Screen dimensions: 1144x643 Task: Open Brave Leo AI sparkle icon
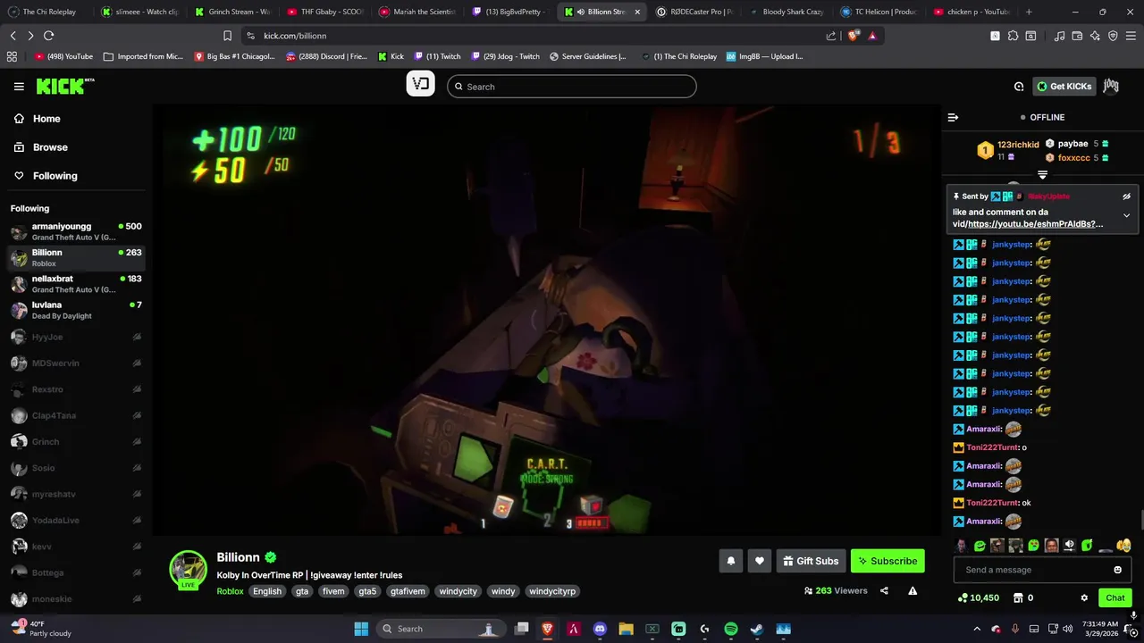click(x=1095, y=36)
